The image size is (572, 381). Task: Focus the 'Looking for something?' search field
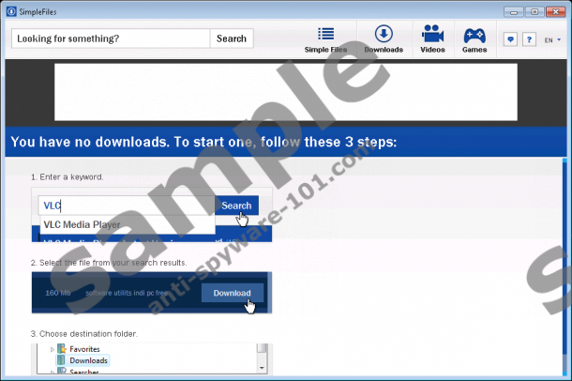click(x=111, y=38)
